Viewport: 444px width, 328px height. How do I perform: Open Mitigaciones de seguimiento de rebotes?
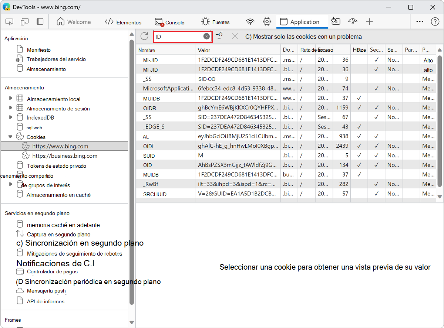(x=74, y=254)
